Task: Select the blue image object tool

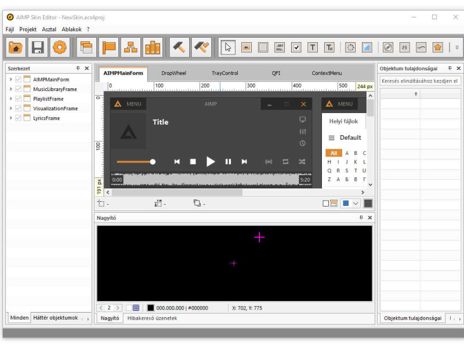Action: [x=367, y=48]
